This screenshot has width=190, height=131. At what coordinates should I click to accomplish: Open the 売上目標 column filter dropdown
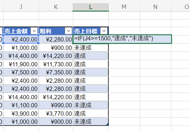tap(104, 31)
